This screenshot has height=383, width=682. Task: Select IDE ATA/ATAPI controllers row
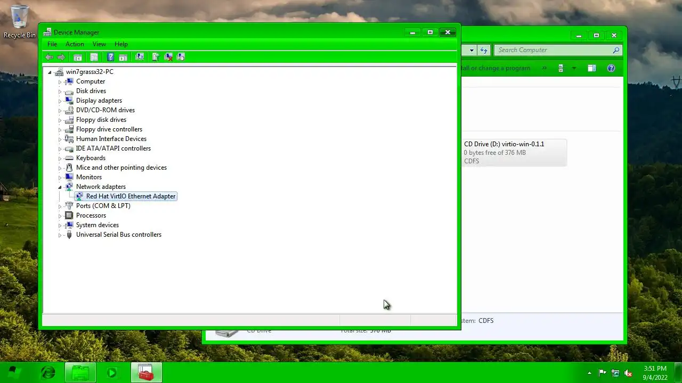pos(113,148)
